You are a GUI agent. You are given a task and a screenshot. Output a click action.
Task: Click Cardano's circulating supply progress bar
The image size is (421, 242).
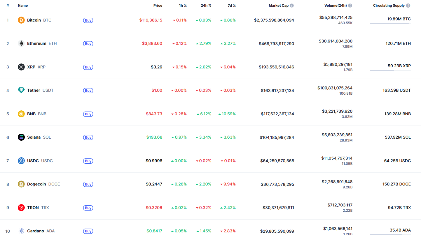tap(390, 234)
